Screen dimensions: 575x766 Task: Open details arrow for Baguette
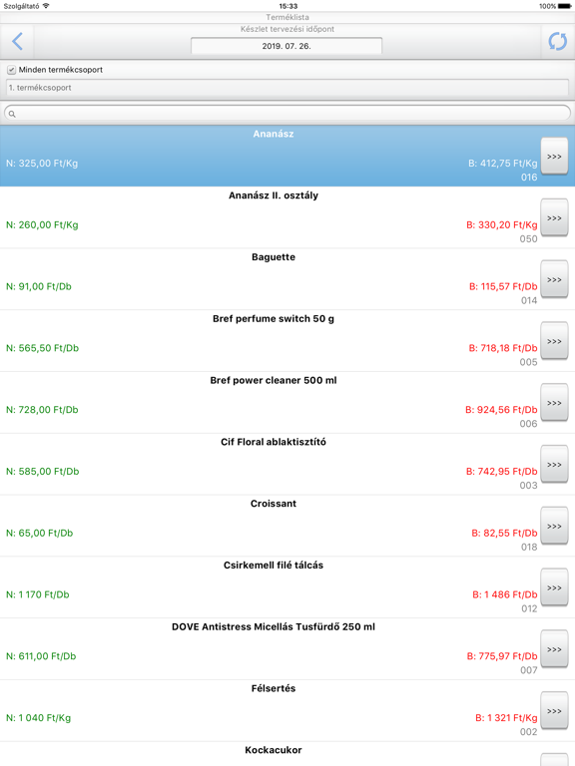(554, 279)
